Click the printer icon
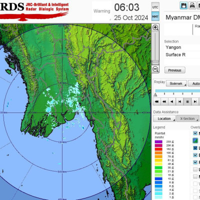The image size is (200, 200). coord(192,5)
